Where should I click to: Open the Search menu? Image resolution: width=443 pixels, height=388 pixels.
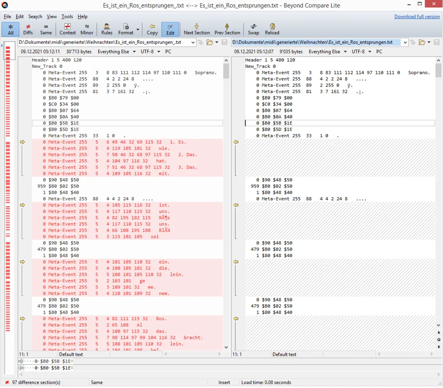click(35, 17)
